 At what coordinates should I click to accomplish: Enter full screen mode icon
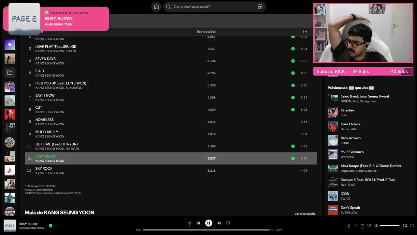pyautogui.click(x=412, y=226)
